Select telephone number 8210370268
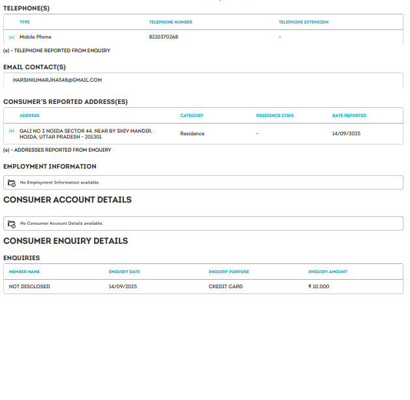The image size is (410, 400). pos(163,37)
